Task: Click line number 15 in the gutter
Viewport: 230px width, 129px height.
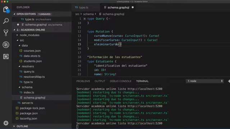Action: 79,44
